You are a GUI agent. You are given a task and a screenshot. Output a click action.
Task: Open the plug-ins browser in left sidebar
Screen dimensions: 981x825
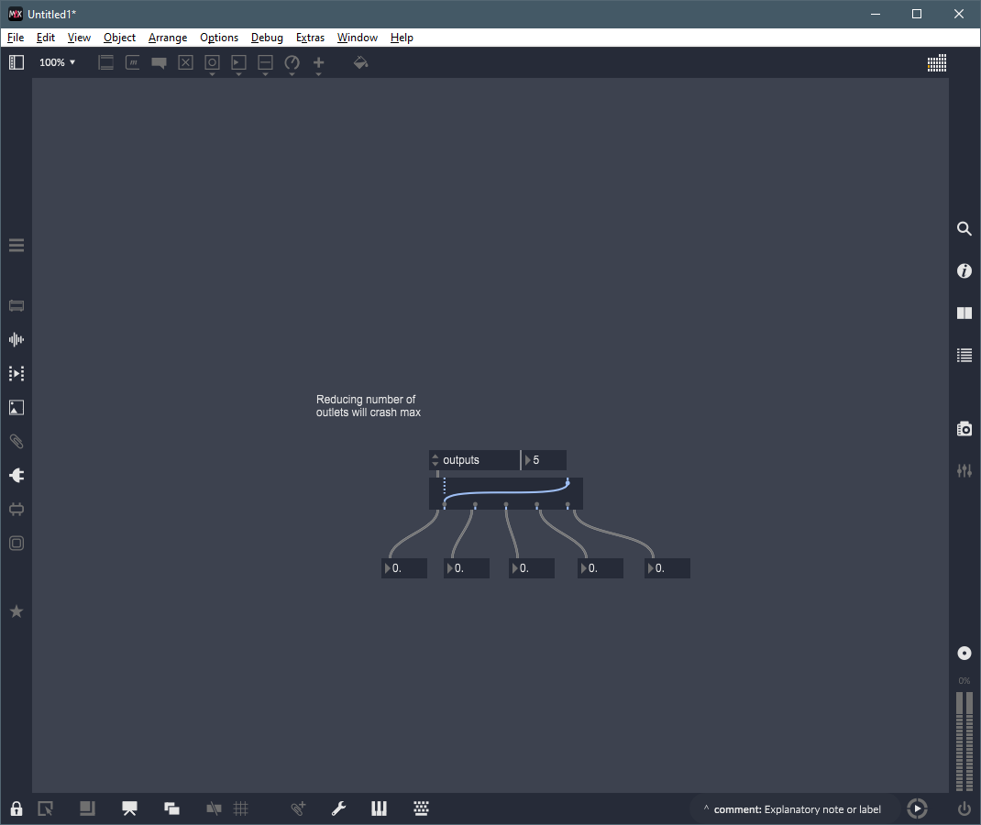coord(17,476)
